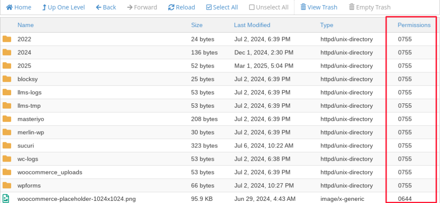This screenshot has height=203, width=441.
Task: Click the Dec 1, 2024, 2:30 PM date
Action: [264, 53]
